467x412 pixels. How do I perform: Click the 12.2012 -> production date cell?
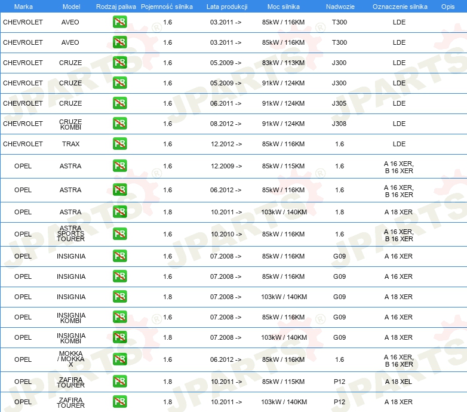(226, 144)
